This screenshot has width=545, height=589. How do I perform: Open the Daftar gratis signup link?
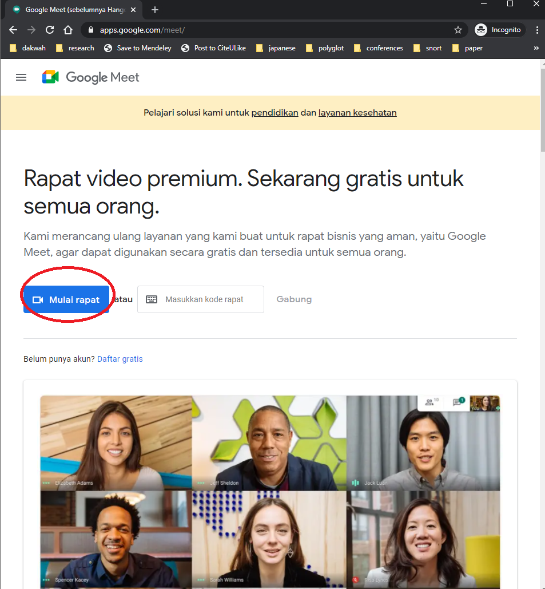120,359
